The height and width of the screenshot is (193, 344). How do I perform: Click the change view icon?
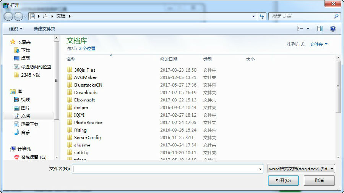click(x=300, y=29)
